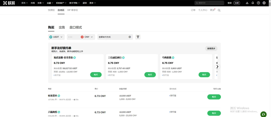This screenshot has height=117, width=271.
Task: Open merchant 如虎添翼-安全资金 name
Action: [x=63, y=57]
